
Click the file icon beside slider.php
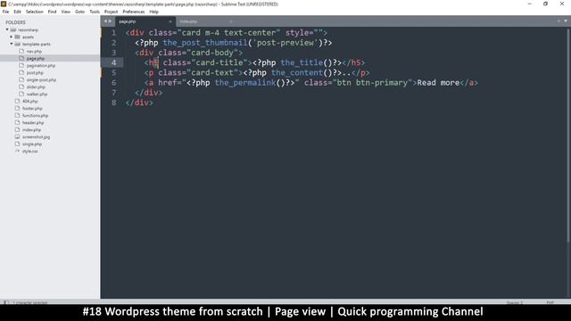click(x=21, y=86)
